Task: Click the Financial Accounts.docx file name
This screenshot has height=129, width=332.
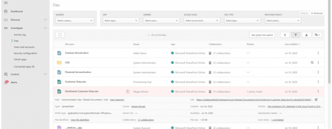Action: 78,72
